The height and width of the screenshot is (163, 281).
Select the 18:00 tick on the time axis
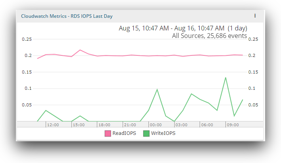point(104,125)
